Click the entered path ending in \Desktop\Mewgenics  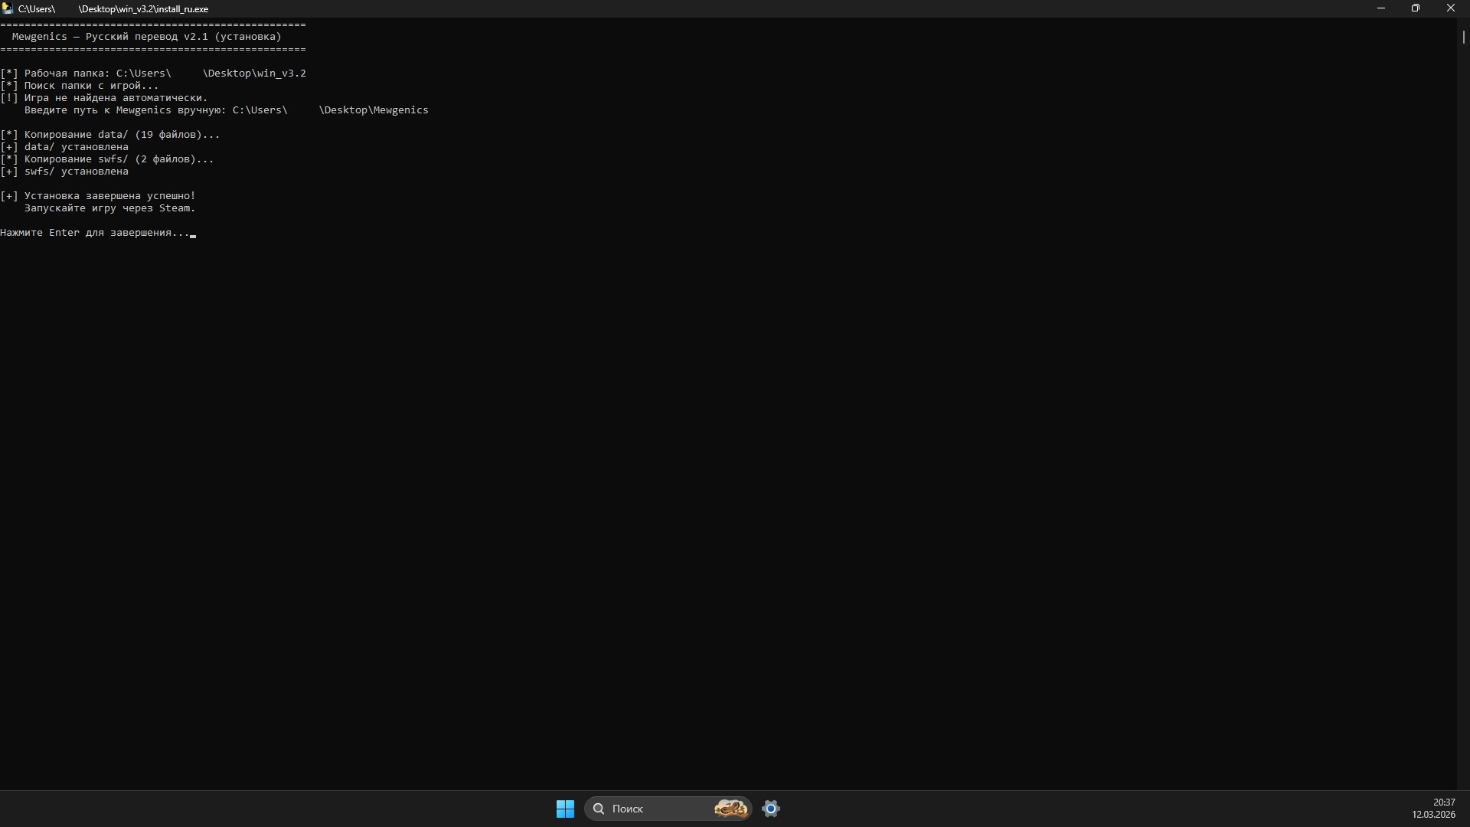331,110
